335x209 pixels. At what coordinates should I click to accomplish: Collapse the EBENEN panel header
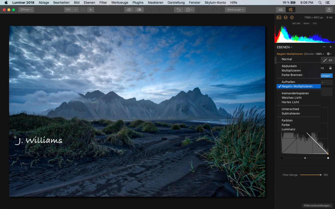(284, 47)
